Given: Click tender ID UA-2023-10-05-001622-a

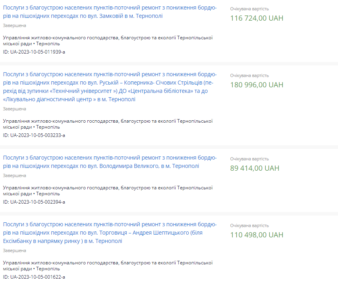Looking at the screenshot, I should pos(34,277).
